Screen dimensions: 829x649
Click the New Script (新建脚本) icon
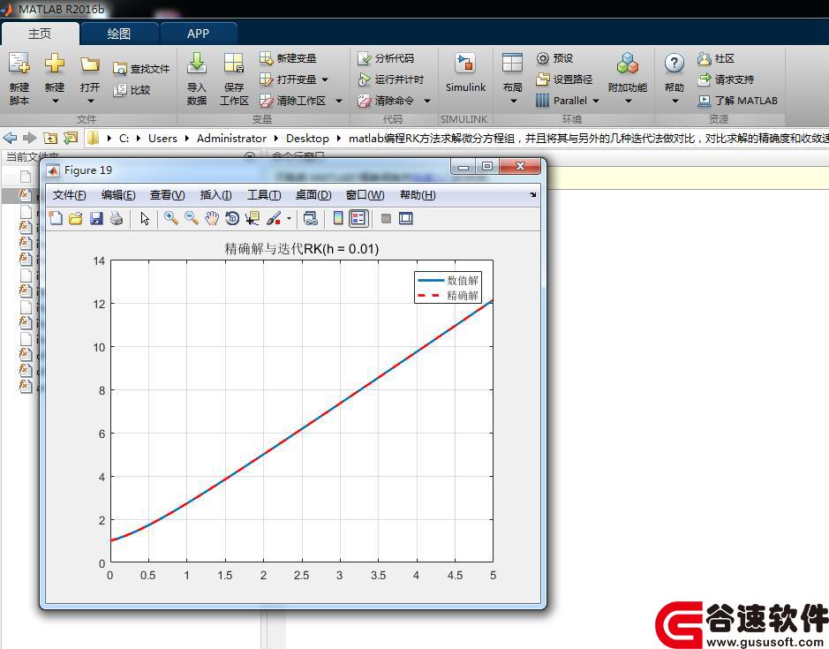[19, 64]
